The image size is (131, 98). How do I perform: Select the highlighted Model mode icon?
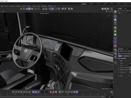tap(29, 9)
